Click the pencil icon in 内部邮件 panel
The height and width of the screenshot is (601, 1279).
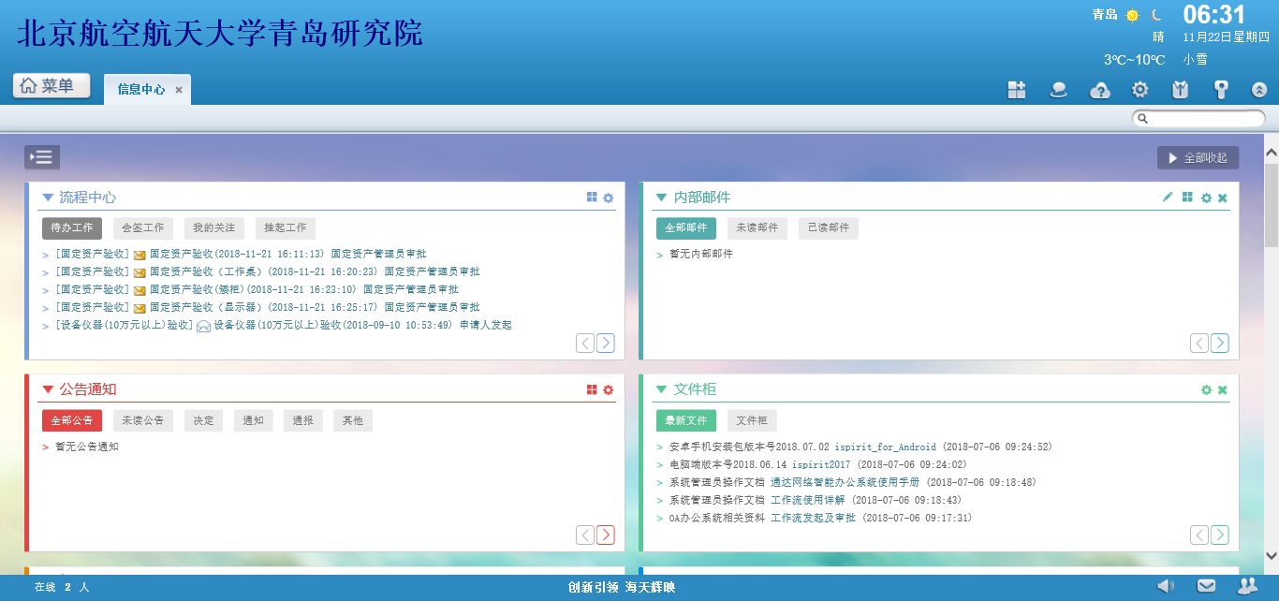[1167, 198]
